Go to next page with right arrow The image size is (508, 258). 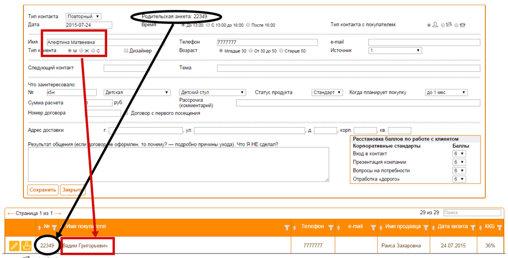57,214
